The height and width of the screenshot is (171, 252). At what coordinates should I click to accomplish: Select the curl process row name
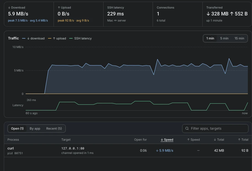click(x=10, y=148)
